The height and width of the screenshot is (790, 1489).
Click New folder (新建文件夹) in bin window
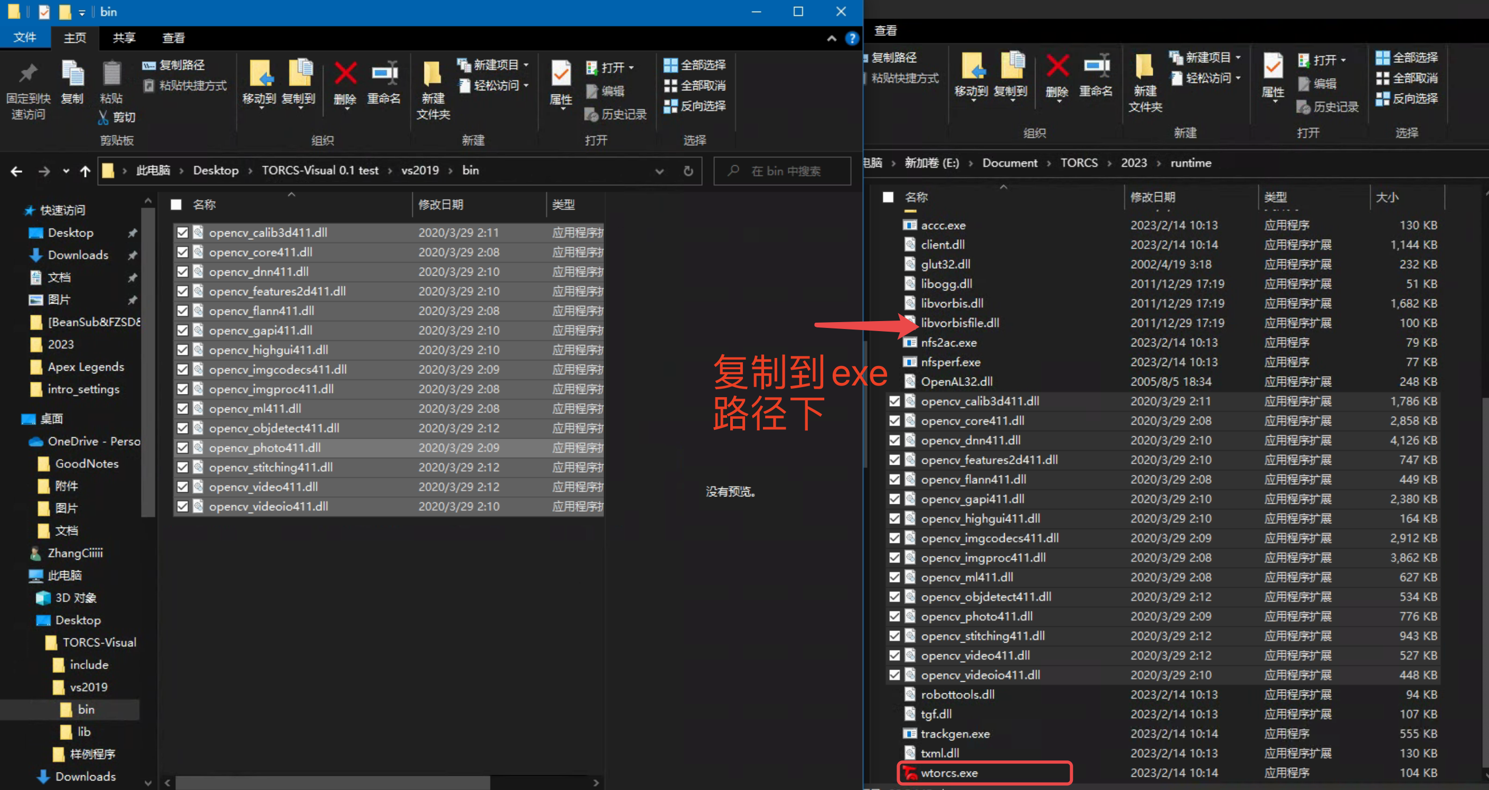433,90
